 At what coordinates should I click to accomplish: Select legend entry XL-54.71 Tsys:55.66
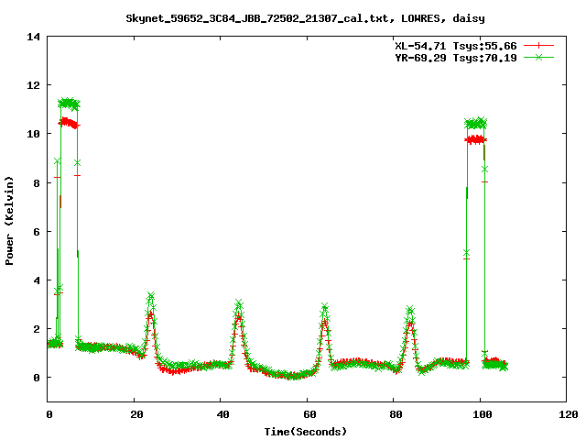pyautogui.click(x=456, y=46)
